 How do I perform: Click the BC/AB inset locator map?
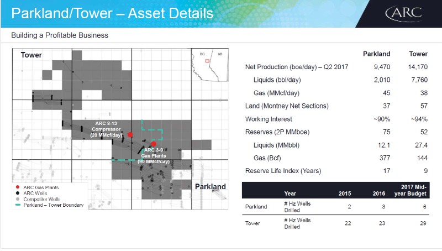point(210,65)
